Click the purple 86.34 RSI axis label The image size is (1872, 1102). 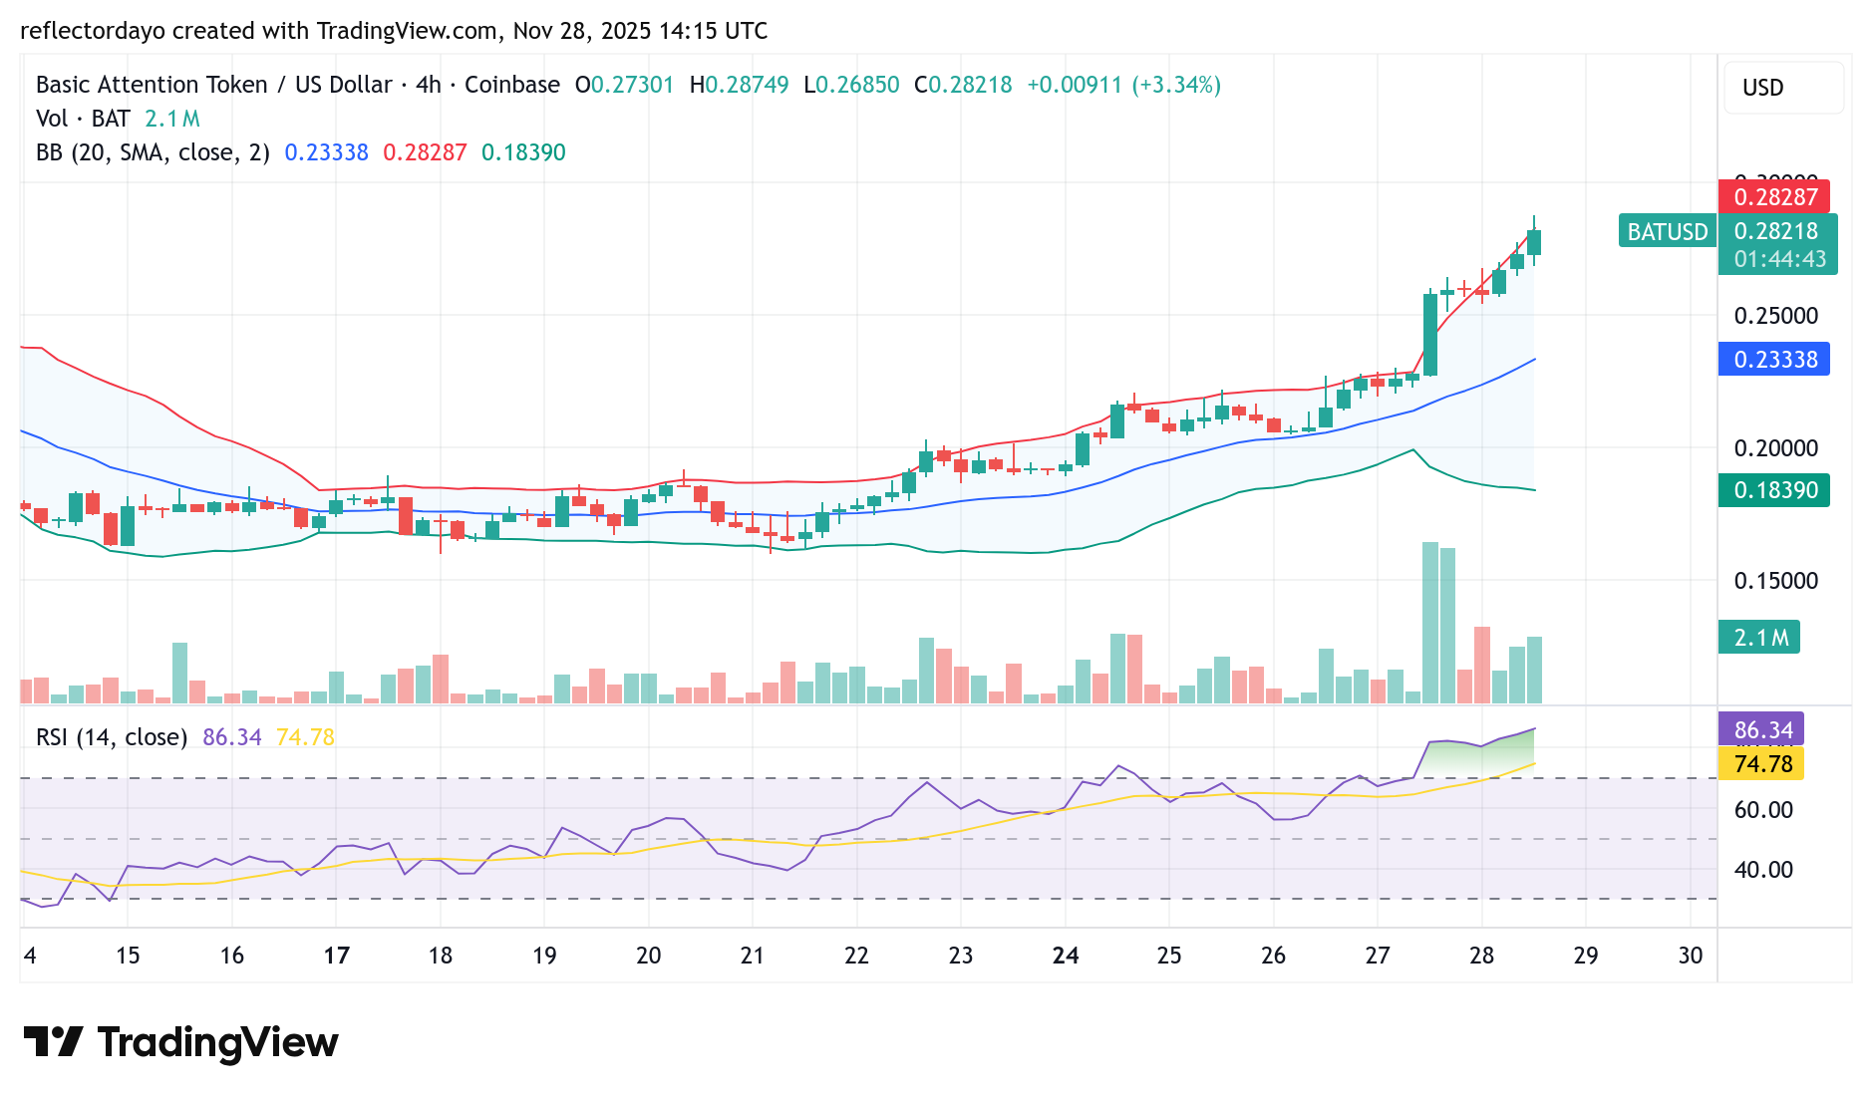pos(1762,729)
